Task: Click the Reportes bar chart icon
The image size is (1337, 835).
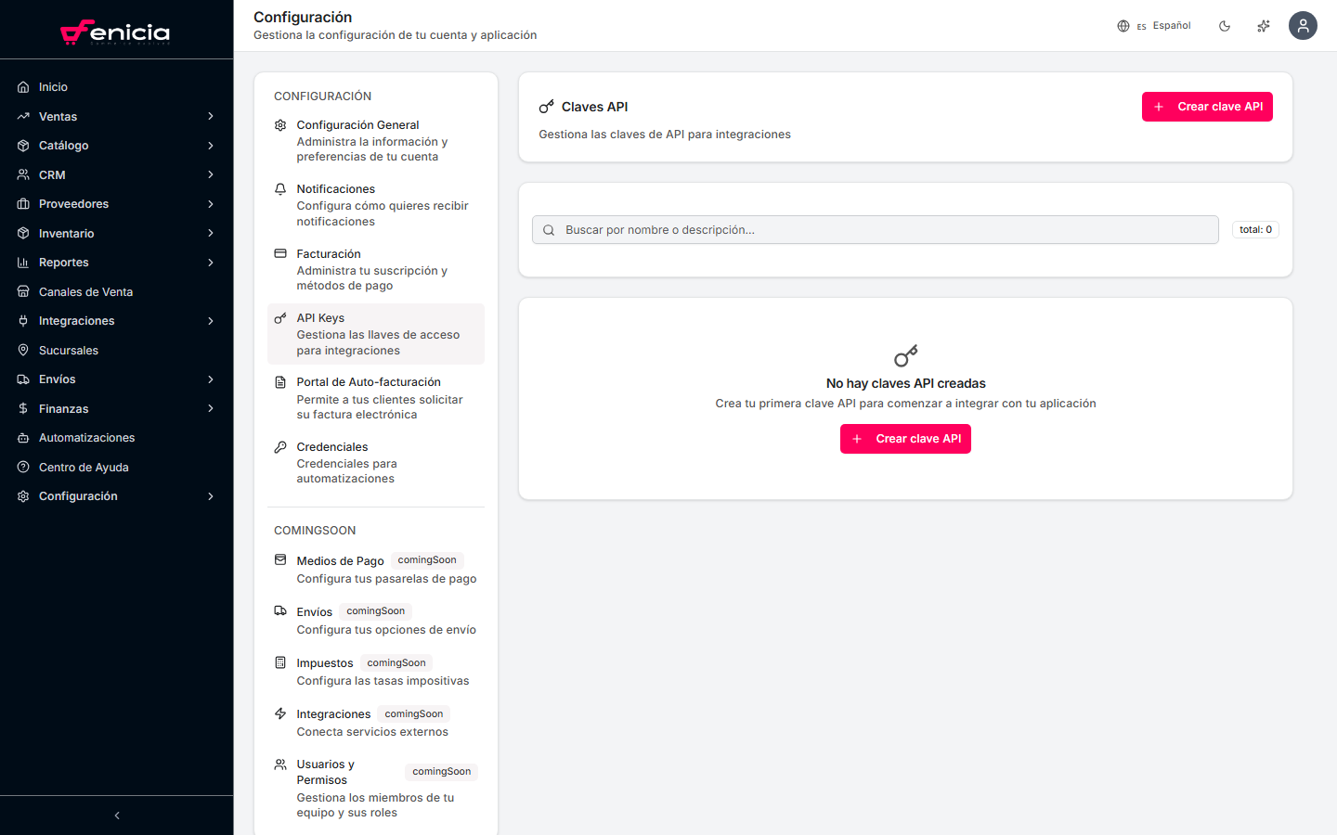Action: coord(22,262)
